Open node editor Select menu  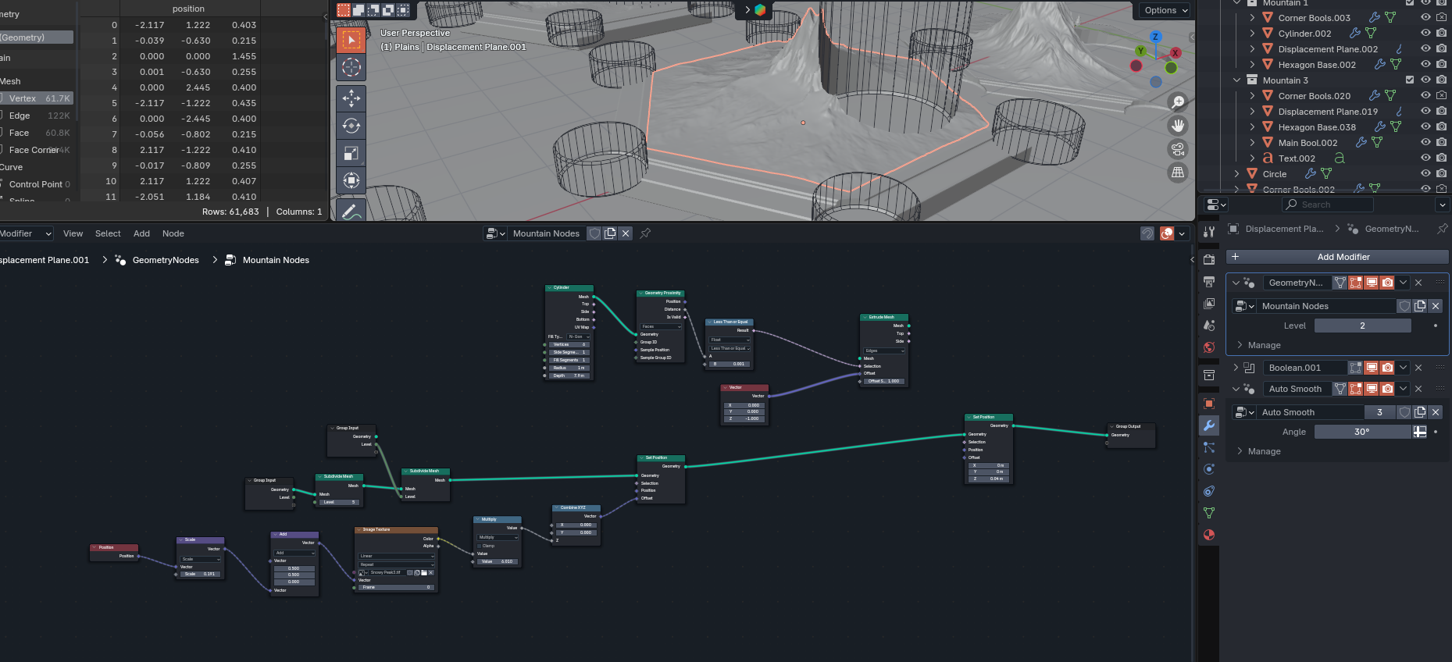(108, 233)
